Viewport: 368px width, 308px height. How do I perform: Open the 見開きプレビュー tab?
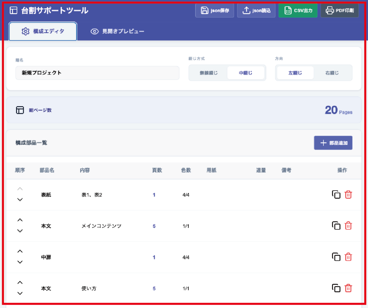click(x=118, y=32)
